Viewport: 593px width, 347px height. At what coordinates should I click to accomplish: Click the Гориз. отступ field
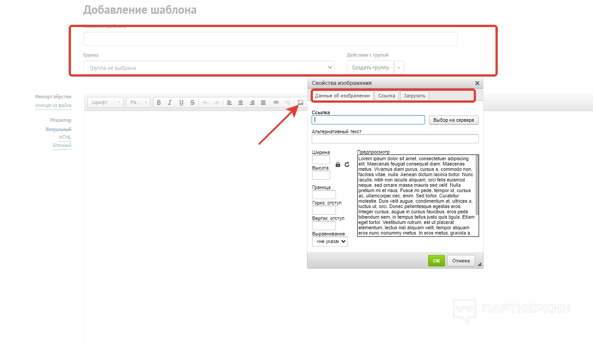click(x=324, y=210)
